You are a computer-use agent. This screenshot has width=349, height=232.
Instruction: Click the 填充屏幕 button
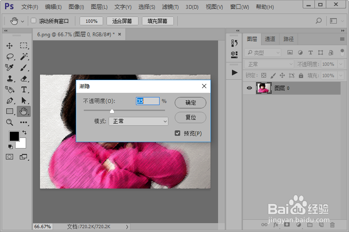coord(157,21)
